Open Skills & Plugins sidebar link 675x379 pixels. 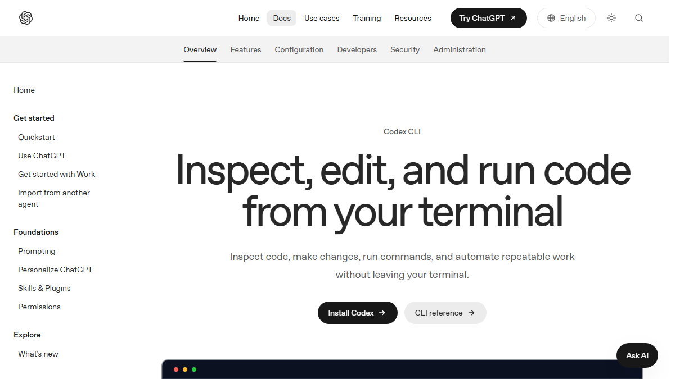(x=44, y=288)
